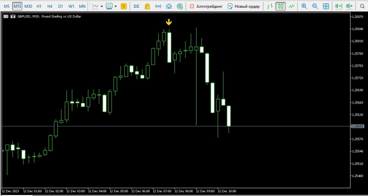The image size is (368, 196).
Task: Switch chart to M30 timeframe
Action: [x=28, y=6]
